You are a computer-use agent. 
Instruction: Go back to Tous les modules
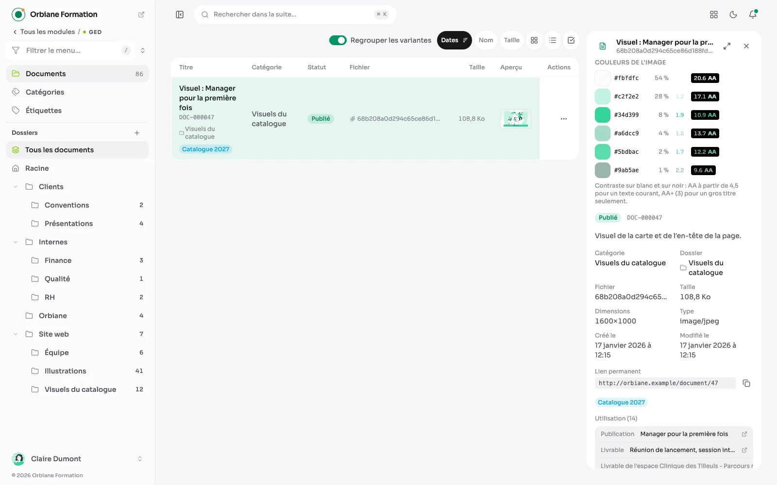[44, 32]
